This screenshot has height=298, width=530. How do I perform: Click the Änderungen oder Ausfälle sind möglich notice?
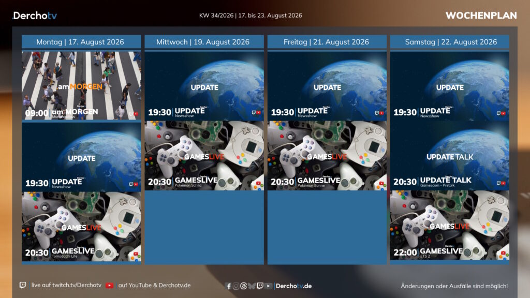pos(454,286)
